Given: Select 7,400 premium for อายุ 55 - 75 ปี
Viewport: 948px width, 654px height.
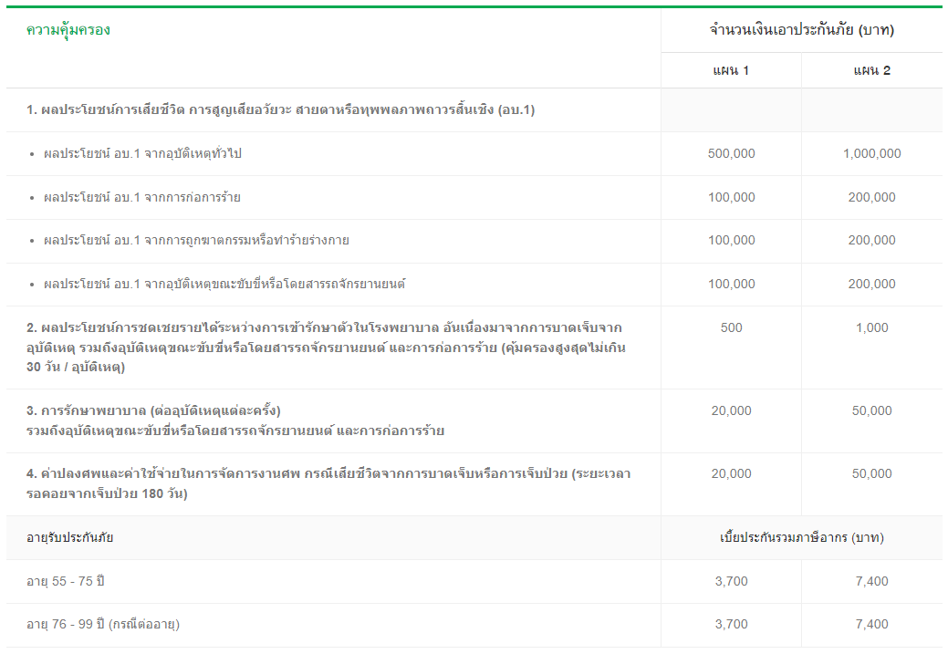Looking at the screenshot, I should tap(872, 581).
